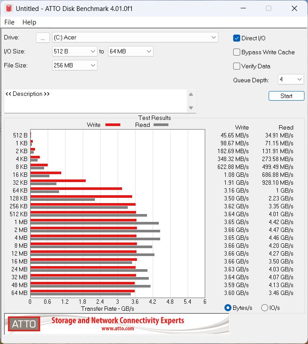Click the ATTO Disk Benchmark app icon in the title bar
Image resolution: width=308 pixels, height=344 pixels.
click(9, 8)
